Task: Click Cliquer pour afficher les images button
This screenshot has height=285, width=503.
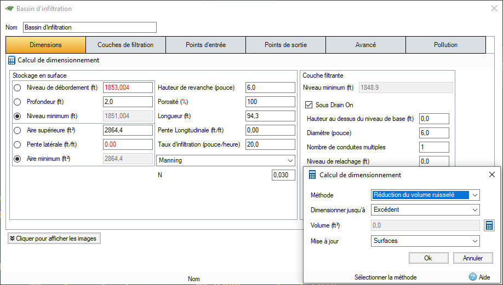Action: [x=54, y=239]
